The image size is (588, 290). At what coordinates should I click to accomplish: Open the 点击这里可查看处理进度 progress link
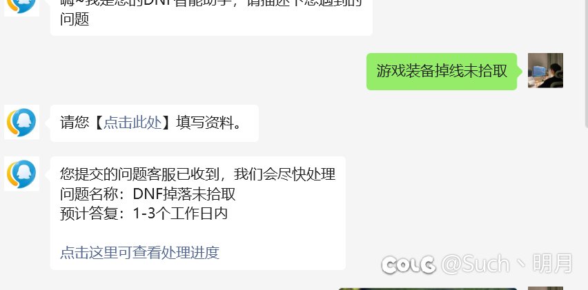139,253
